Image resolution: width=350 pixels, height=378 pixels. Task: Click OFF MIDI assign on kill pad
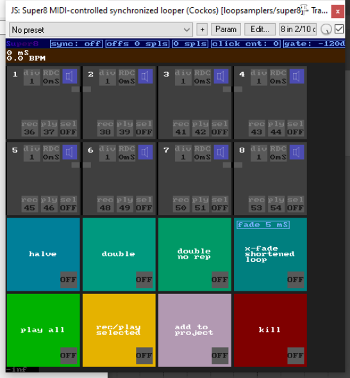pos(296,356)
